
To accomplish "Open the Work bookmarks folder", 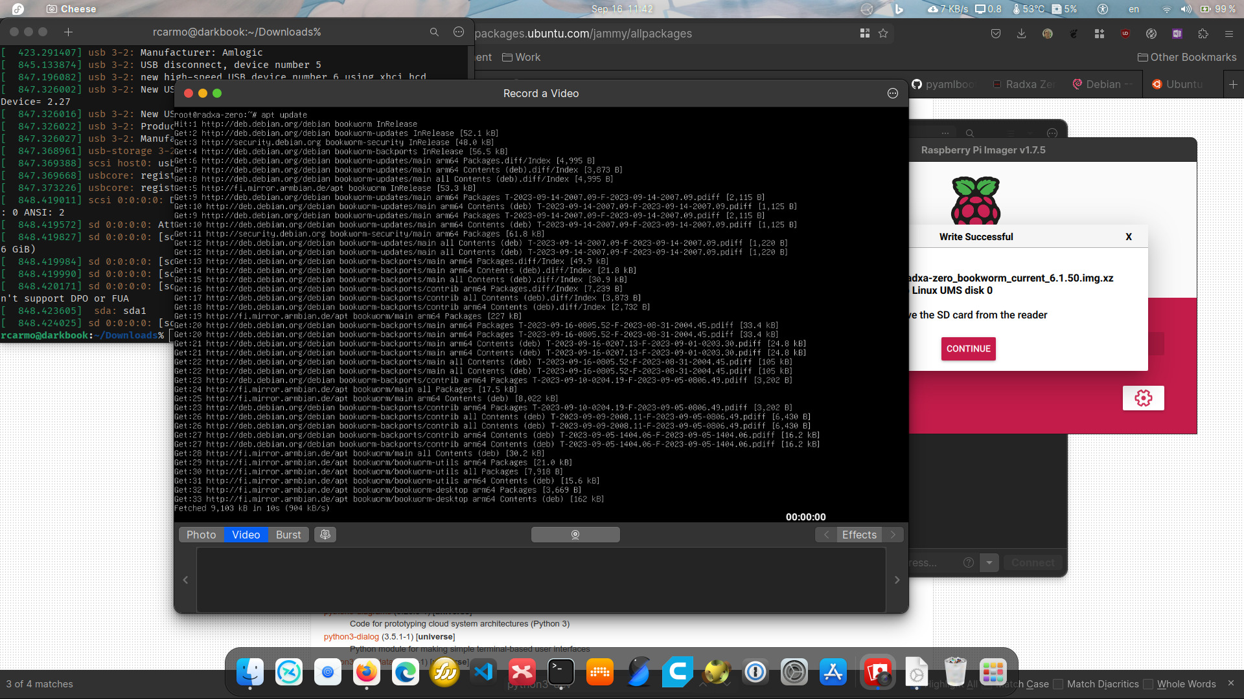I will point(522,57).
